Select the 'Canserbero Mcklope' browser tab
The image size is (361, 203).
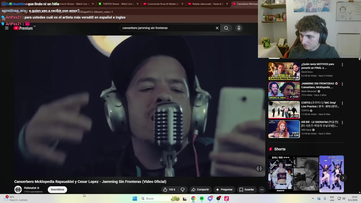click(x=245, y=4)
